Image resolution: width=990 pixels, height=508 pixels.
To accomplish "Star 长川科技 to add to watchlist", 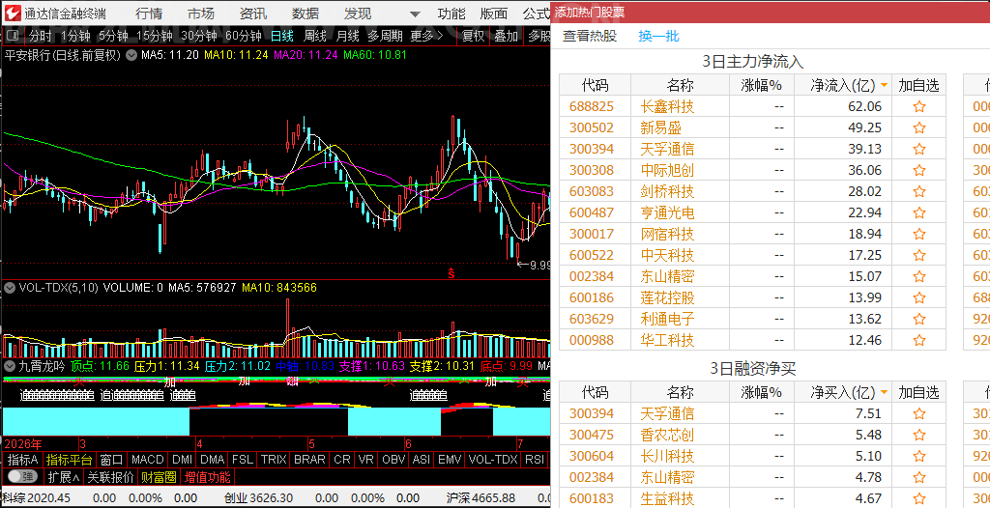I will pos(919,456).
